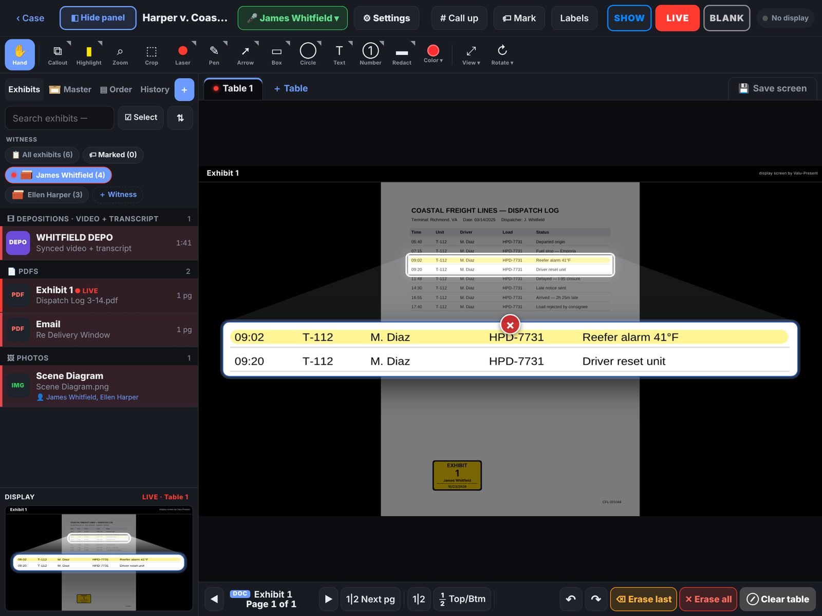Select the Arrow annotation tool
The width and height of the screenshot is (822, 616).
click(246, 54)
